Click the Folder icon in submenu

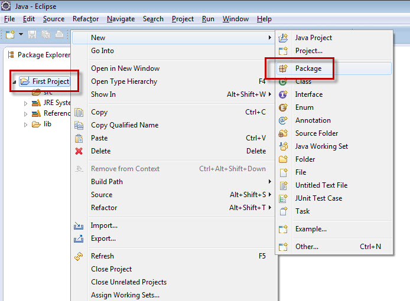tap(283, 159)
